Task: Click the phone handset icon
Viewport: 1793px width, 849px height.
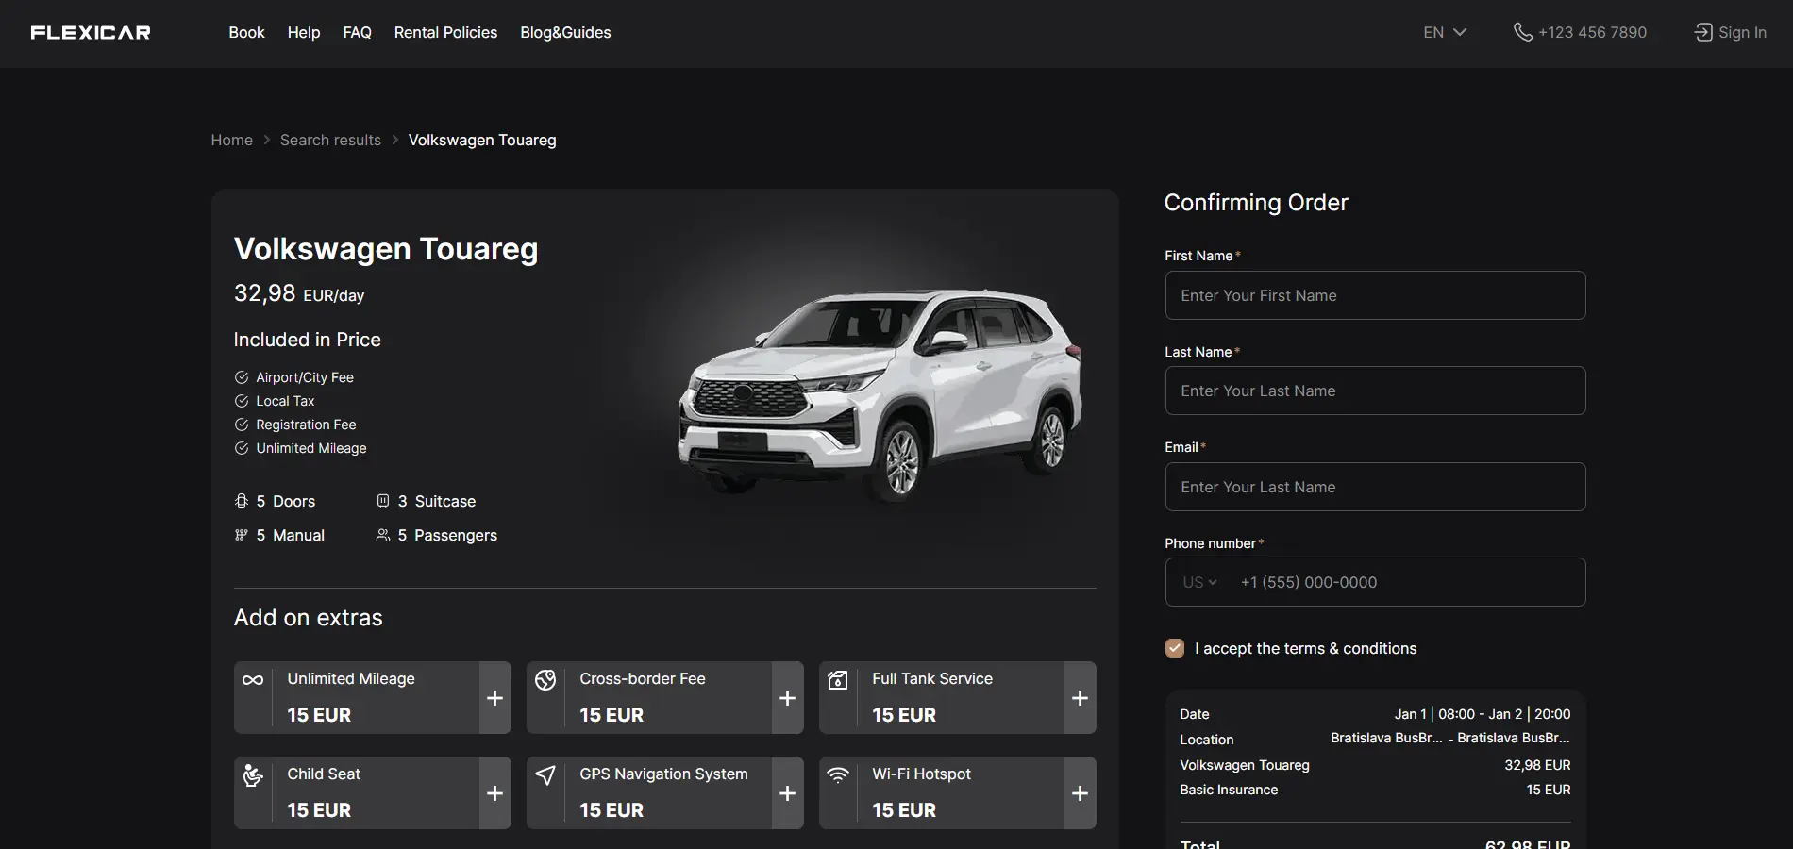Action: 1522,33
